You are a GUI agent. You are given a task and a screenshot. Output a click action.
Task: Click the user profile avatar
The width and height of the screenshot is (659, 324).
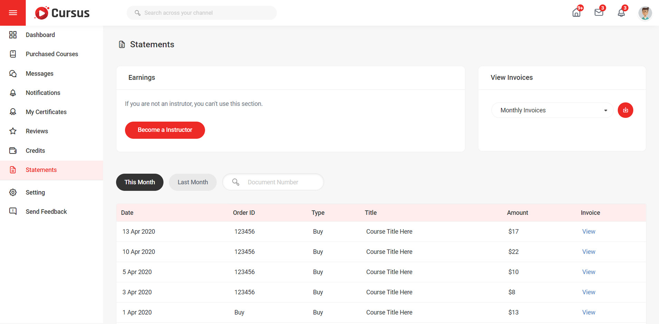644,13
